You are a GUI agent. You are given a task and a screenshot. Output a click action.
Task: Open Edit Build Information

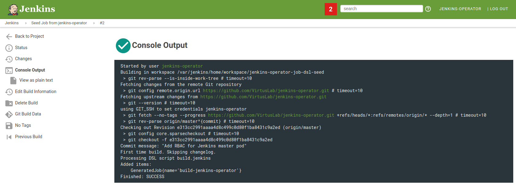point(36,92)
